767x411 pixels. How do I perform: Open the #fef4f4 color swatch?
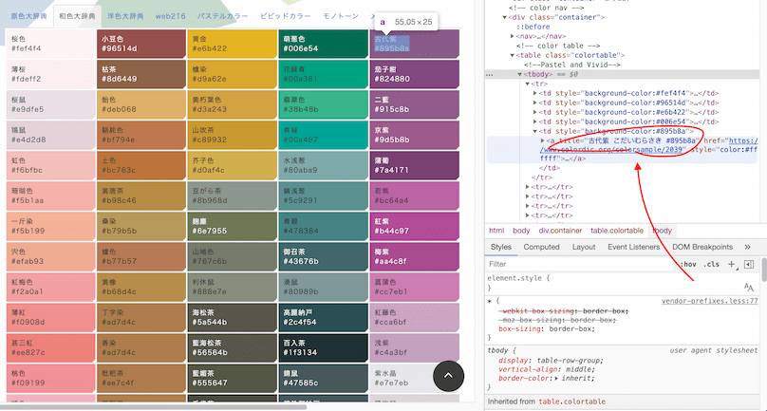[50, 44]
